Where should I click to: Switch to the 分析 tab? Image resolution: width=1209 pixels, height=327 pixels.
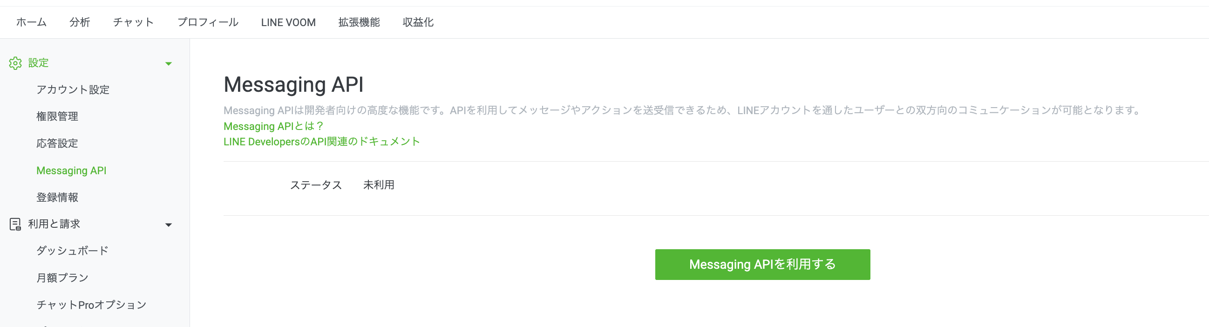coord(80,22)
